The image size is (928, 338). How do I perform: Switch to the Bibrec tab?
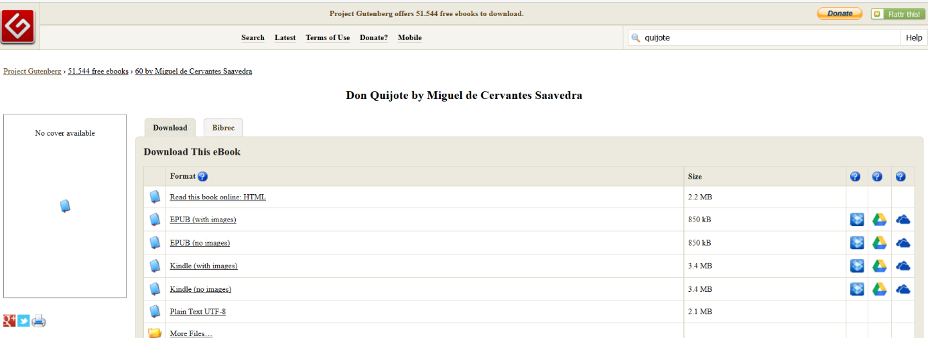[223, 128]
